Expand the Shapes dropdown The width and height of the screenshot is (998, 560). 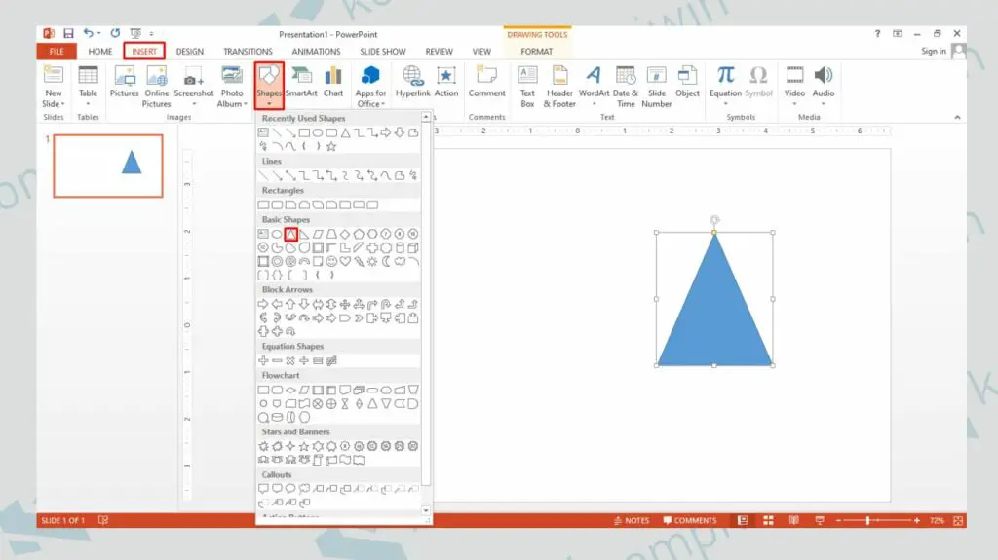click(x=269, y=104)
